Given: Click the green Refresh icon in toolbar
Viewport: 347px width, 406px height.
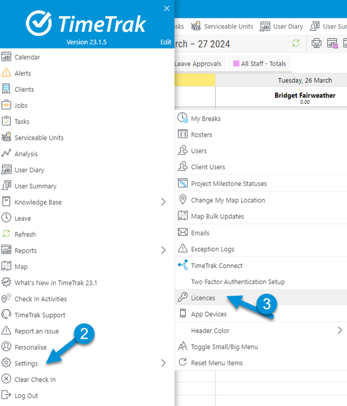Looking at the screenshot, I should coord(296,43).
